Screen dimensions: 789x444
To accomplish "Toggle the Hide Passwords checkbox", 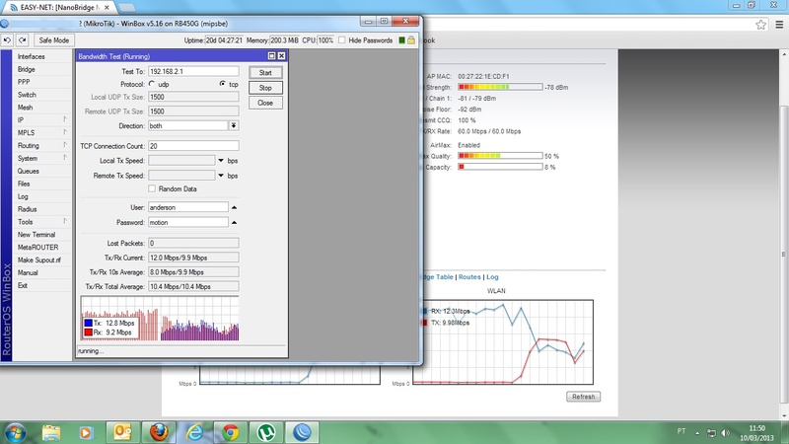I will (x=342, y=40).
